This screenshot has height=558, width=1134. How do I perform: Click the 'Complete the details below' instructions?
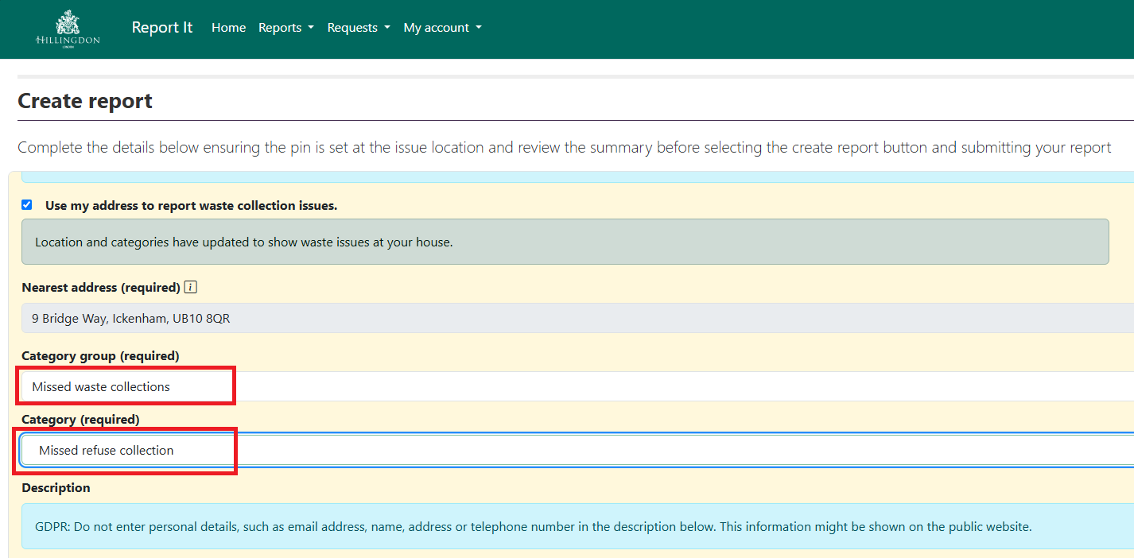pyautogui.click(x=565, y=148)
